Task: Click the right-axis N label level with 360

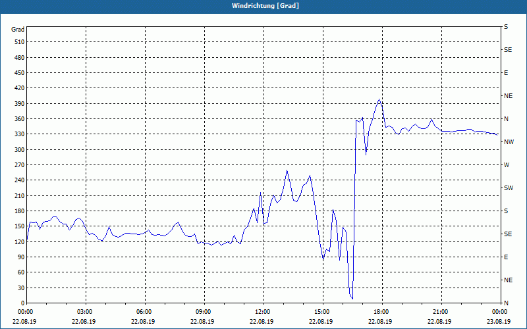Action: click(507, 119)
